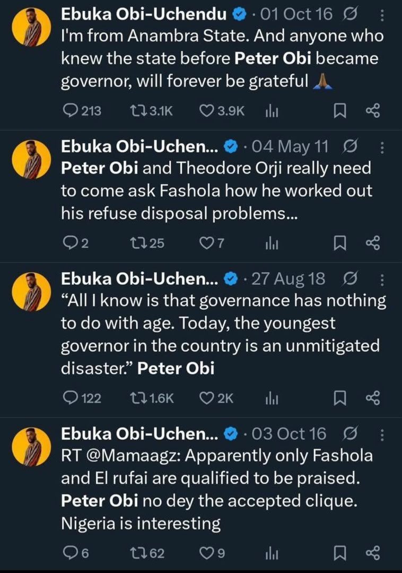View analytics of the 03 Oct 16 tweet
Screen dimensions: 402x573
click(272, 553)
